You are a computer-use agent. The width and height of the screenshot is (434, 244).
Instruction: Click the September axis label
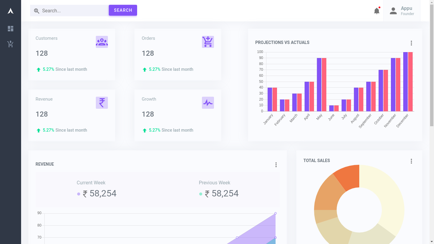point(365,121)
